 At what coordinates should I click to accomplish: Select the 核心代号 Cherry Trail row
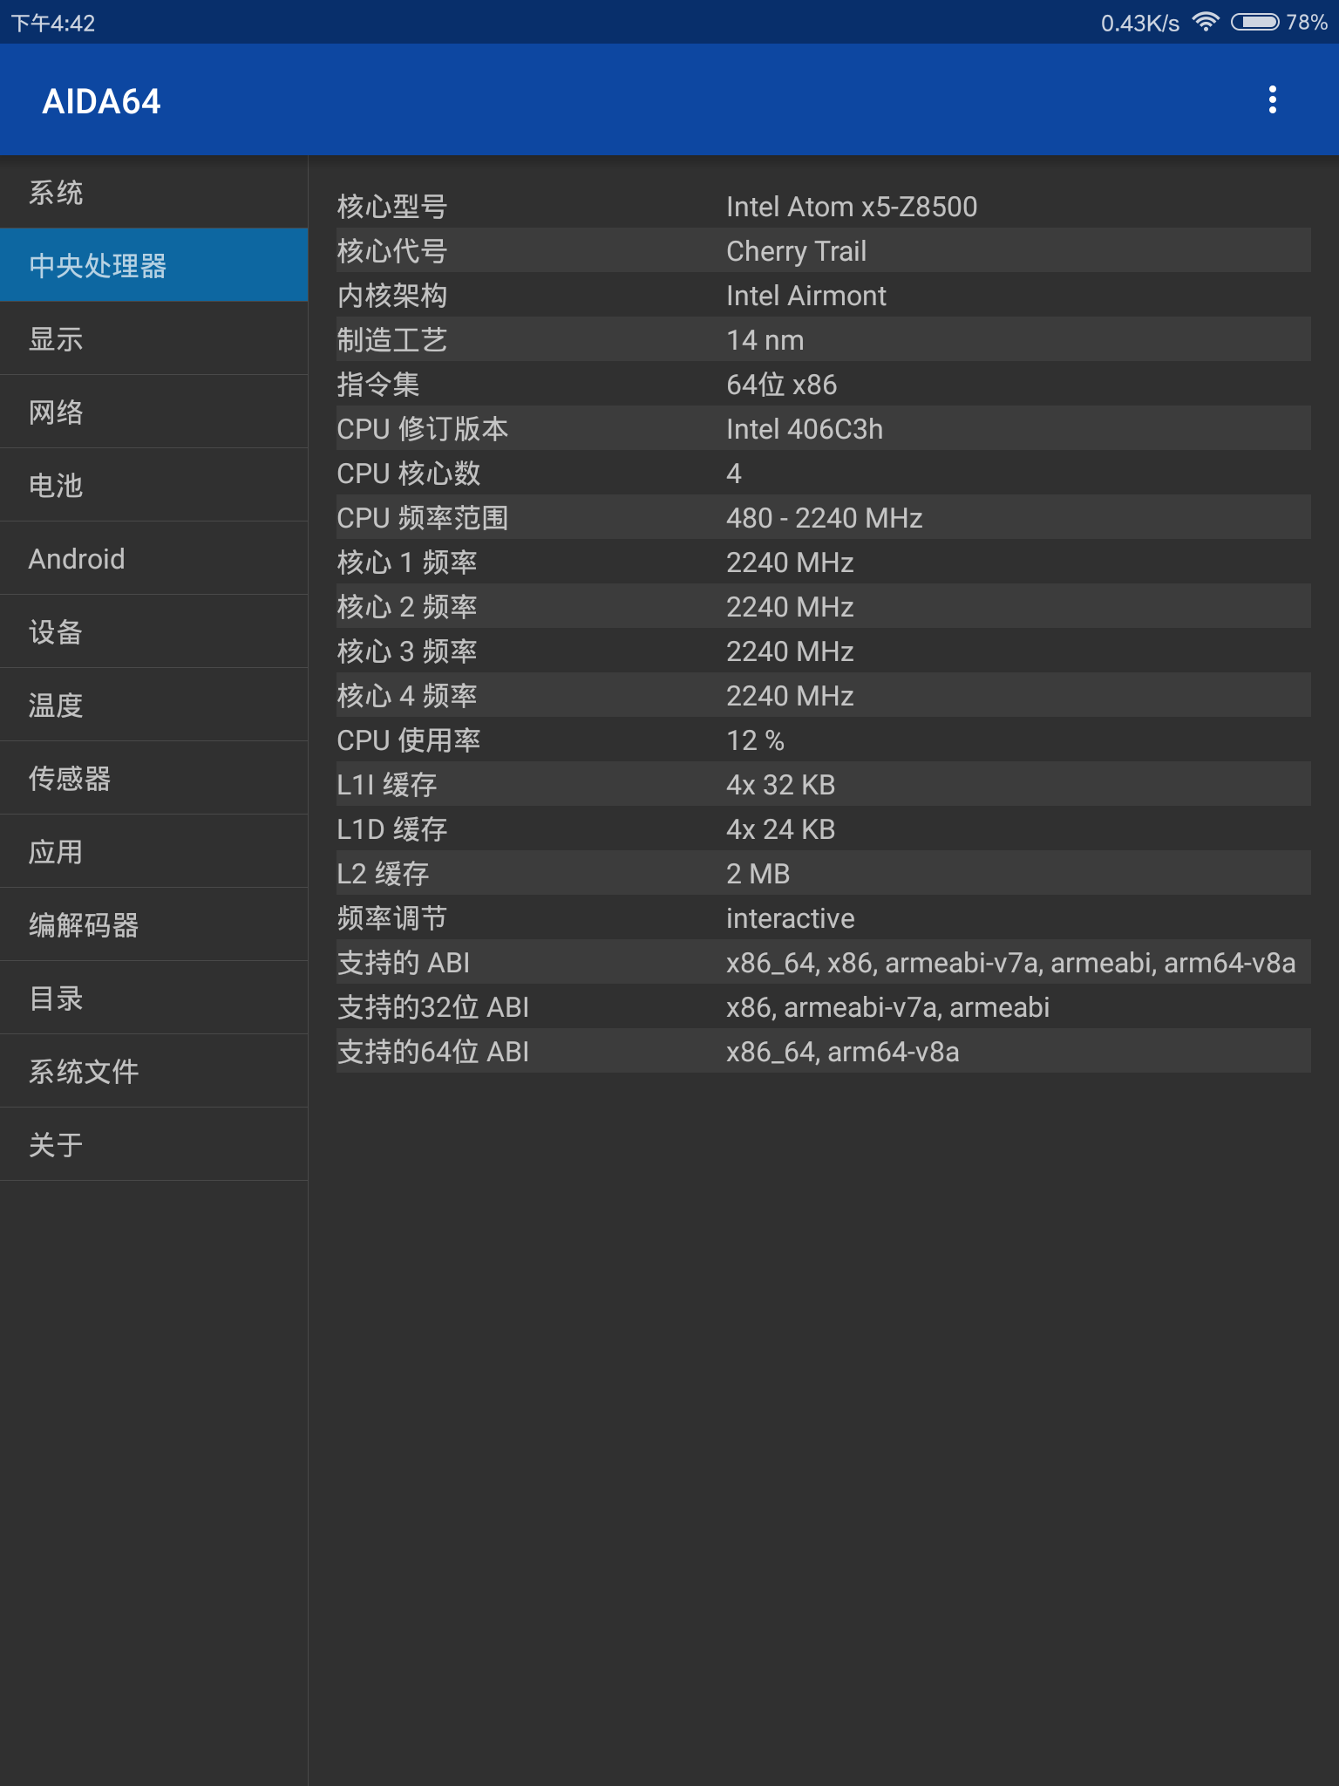(x=823, y=250)
